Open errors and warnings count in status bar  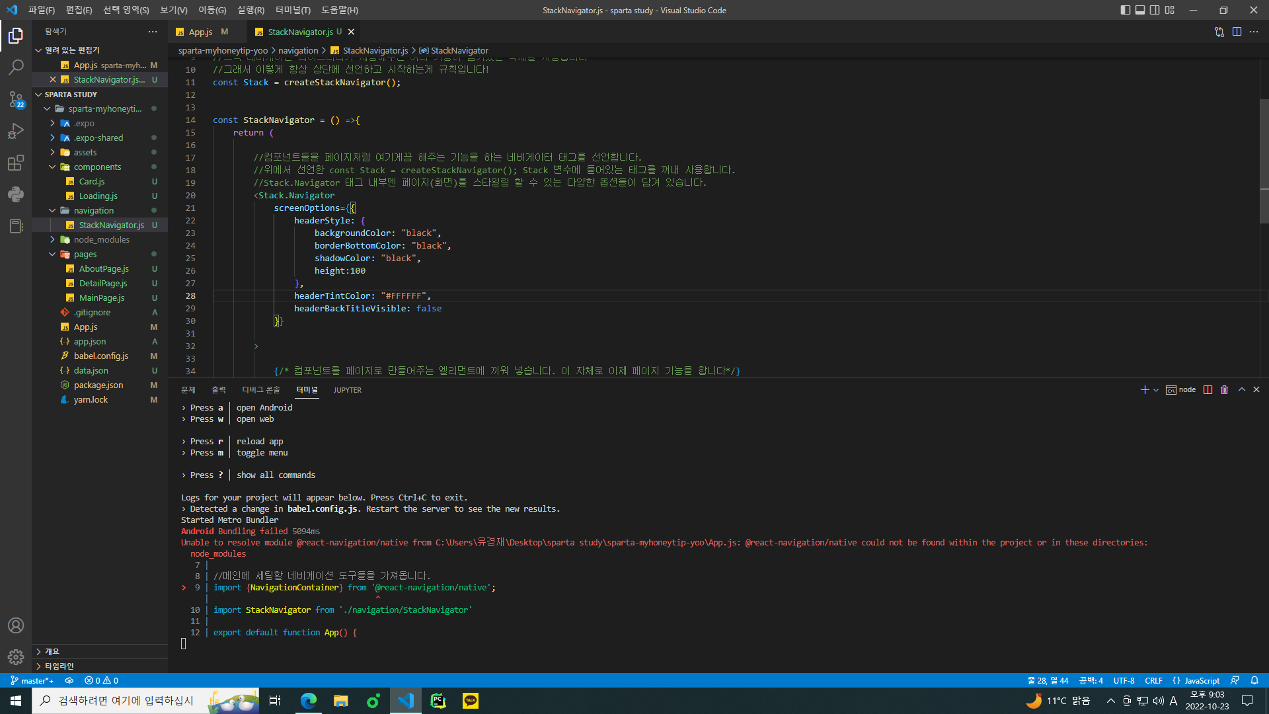tap(101, 680)
